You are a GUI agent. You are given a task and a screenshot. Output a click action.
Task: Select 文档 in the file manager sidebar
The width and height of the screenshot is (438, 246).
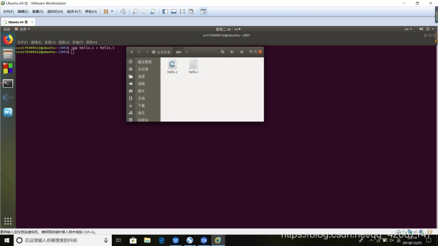tap(143, 98)
